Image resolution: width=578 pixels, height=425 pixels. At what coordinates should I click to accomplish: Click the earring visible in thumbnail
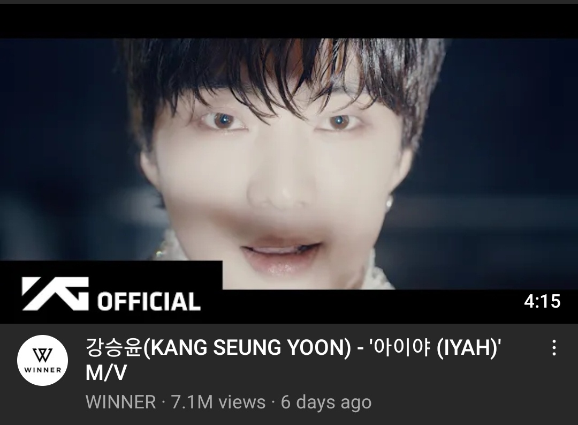[x=390, y=202]
